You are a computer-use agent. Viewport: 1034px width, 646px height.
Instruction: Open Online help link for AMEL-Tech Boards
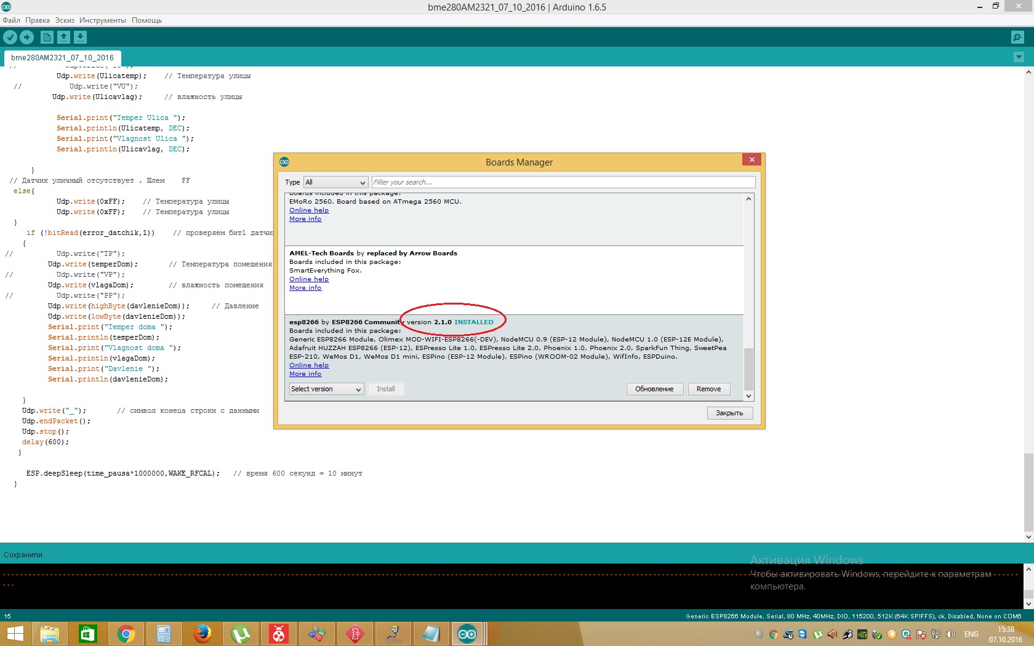pos(309,279)
